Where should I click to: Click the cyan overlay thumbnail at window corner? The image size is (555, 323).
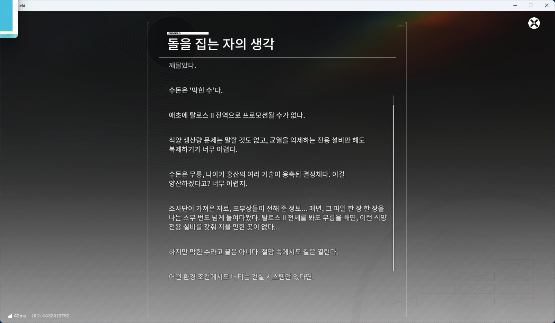tap(9, 19)
